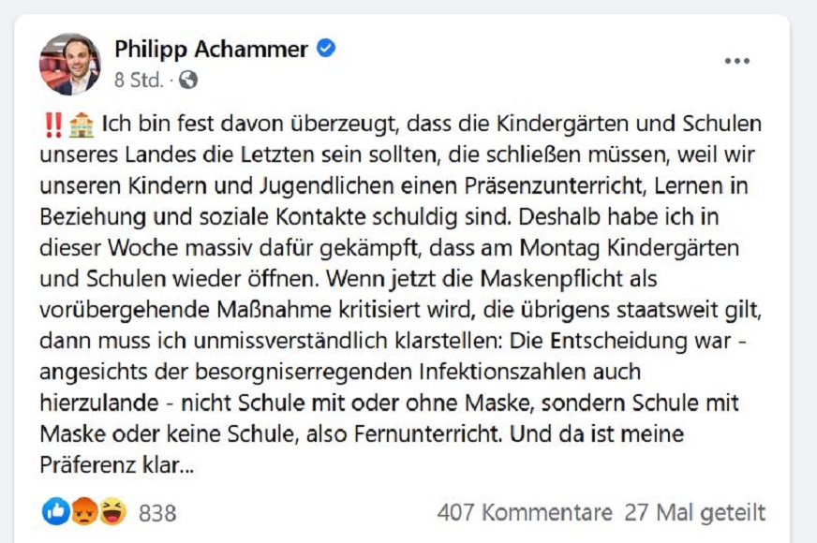Image resolution: width=817 pixels, height=543 pixels.
Task: Click the laughing Haha reaction icon
Action: tap(112, 511)
